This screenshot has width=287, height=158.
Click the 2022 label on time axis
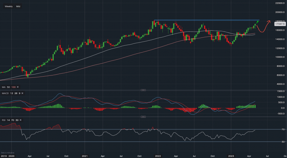click(x=157, y=156)
